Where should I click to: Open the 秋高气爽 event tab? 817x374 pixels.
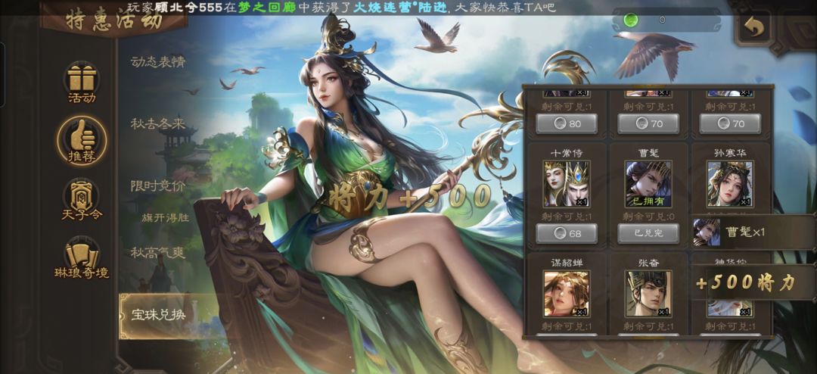[x=158, y=253]
